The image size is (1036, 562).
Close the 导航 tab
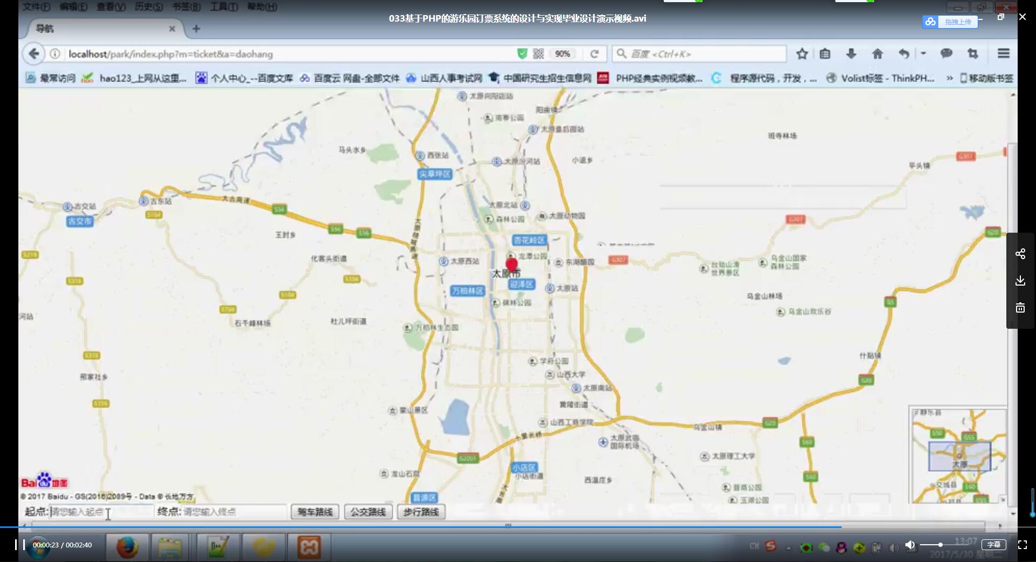[172, 29]
